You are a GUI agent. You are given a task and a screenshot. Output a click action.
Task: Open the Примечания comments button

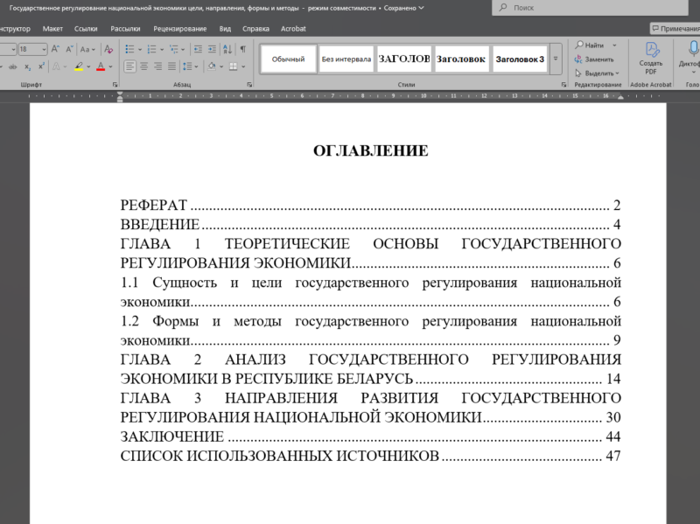pos(675,29)
